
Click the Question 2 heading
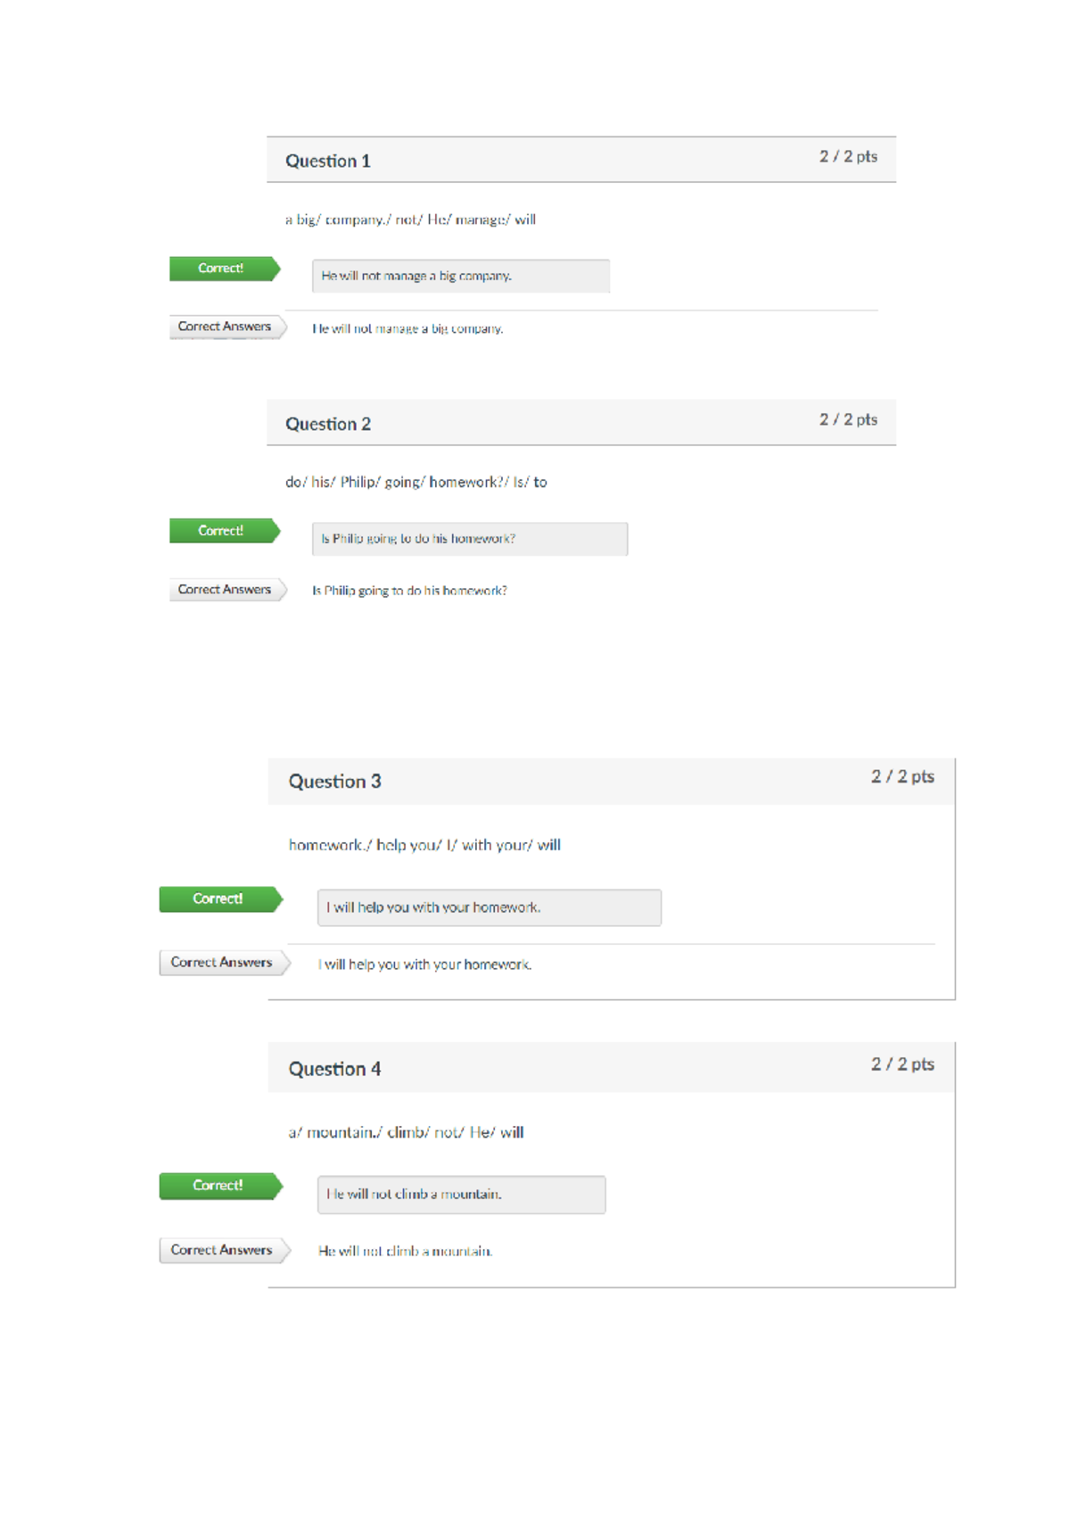[x=328, y=425]
